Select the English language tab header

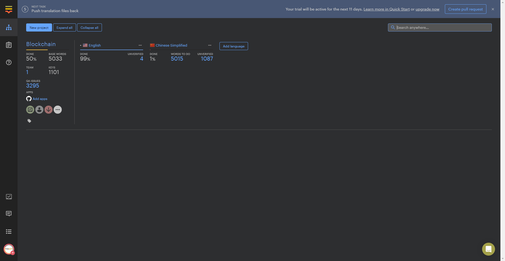point(95,45)
